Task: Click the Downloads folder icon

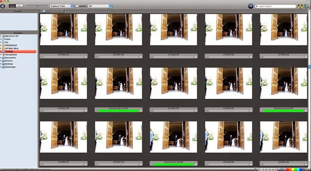Action: [3, 67]
